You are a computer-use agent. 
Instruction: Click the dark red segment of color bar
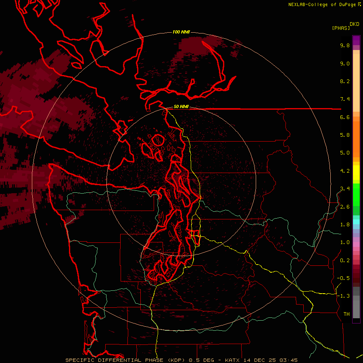point(356,275)
